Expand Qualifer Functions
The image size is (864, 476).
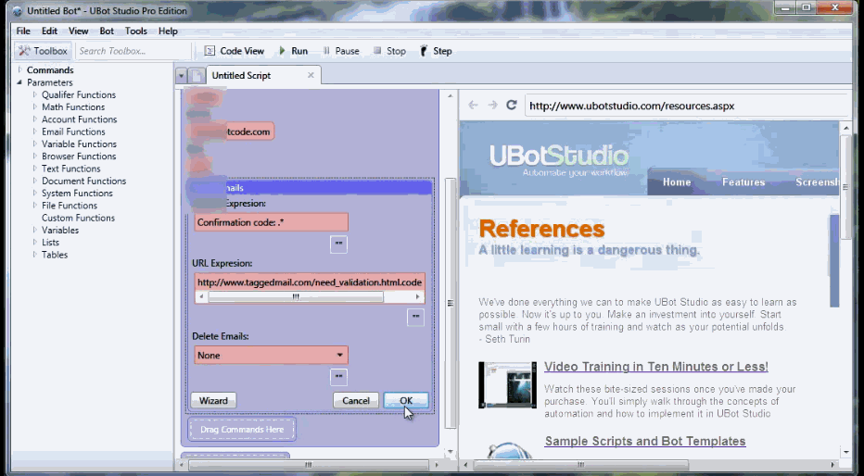[34, 94]
